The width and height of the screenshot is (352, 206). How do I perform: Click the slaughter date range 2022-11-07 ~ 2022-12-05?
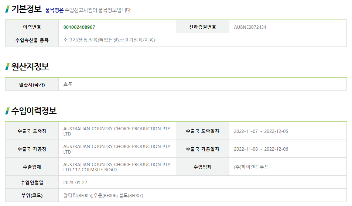point(261,131)
